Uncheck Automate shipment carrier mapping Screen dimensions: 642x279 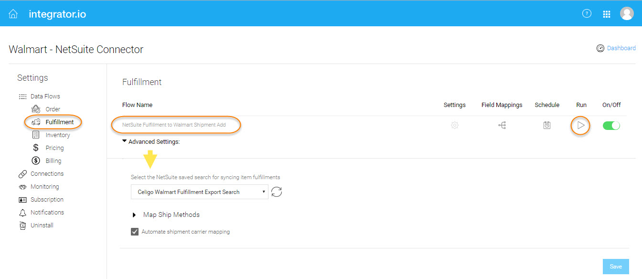pyautogui.click(x=135, y=232)
